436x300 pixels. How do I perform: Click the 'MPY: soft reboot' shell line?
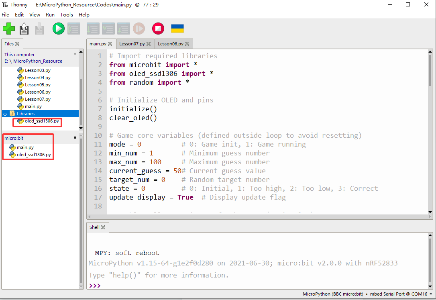coord(127,253)
